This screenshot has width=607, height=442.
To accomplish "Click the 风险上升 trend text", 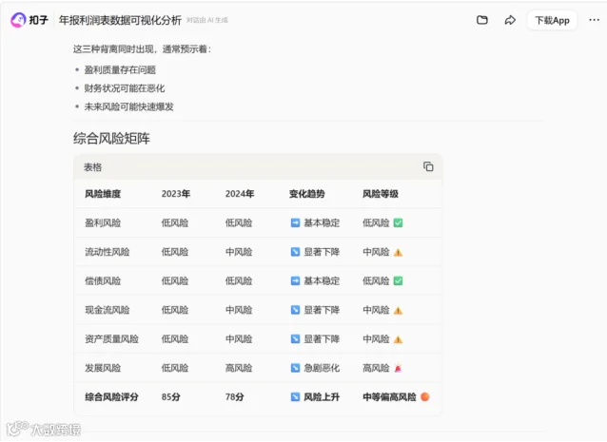I will [322, 396].
